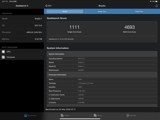The height and width of the screenshot is (120, 160).
Task: Click the L2 Cache row
Action: pos(102,103)
